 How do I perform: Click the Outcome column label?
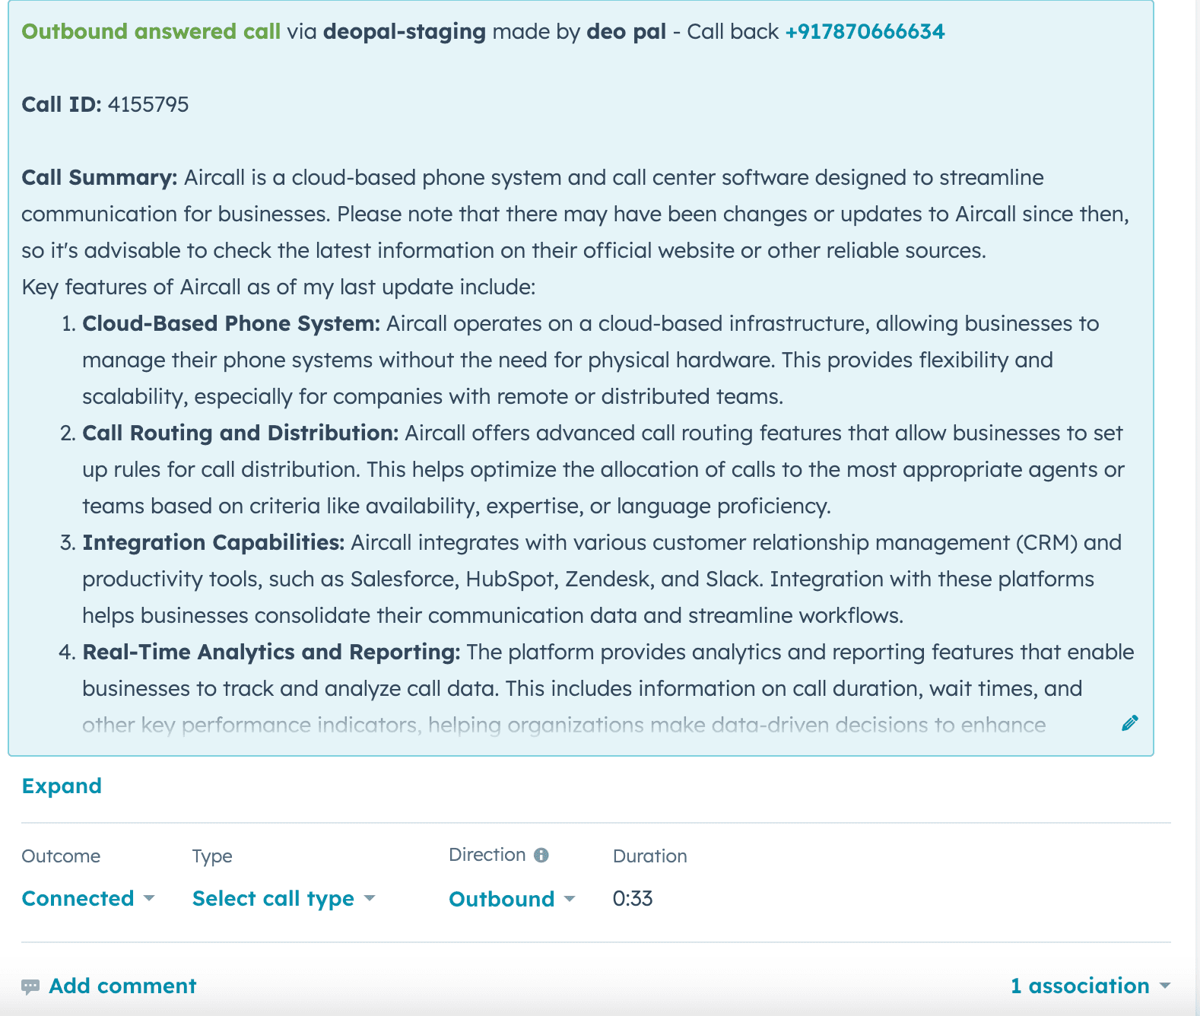coord(60,856)
